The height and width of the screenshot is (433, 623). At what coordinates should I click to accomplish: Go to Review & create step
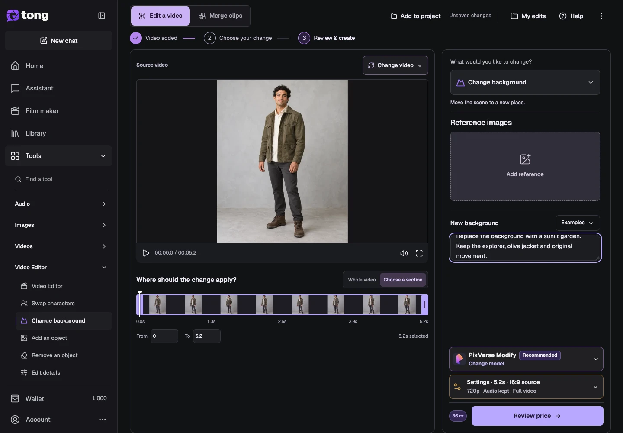327,38
